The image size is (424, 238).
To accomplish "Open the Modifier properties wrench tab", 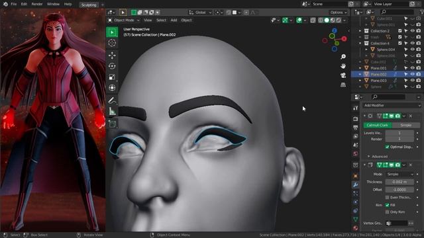I will click(356, 185).
